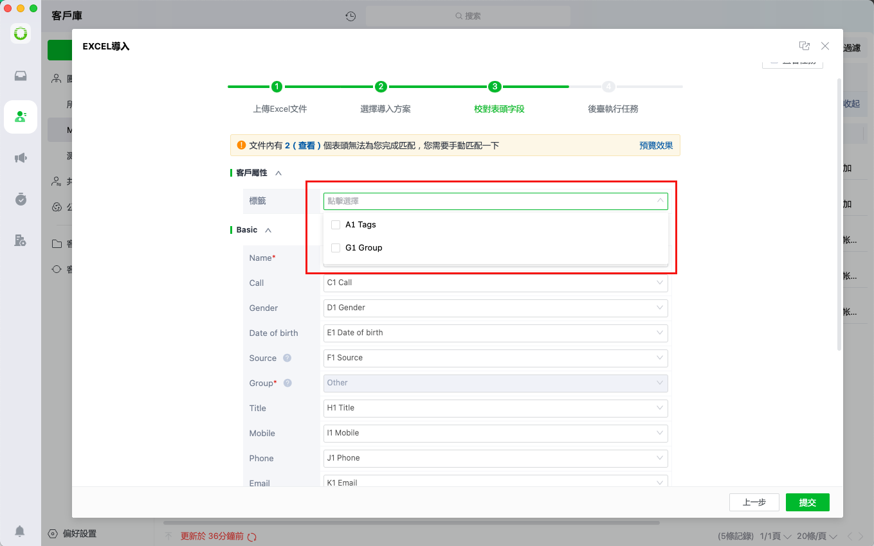Image resolution: width=874 pixels, height=546 pixels.
Task: Collapse the 客戶屬性 section
Action: click(x=278, y=173)
